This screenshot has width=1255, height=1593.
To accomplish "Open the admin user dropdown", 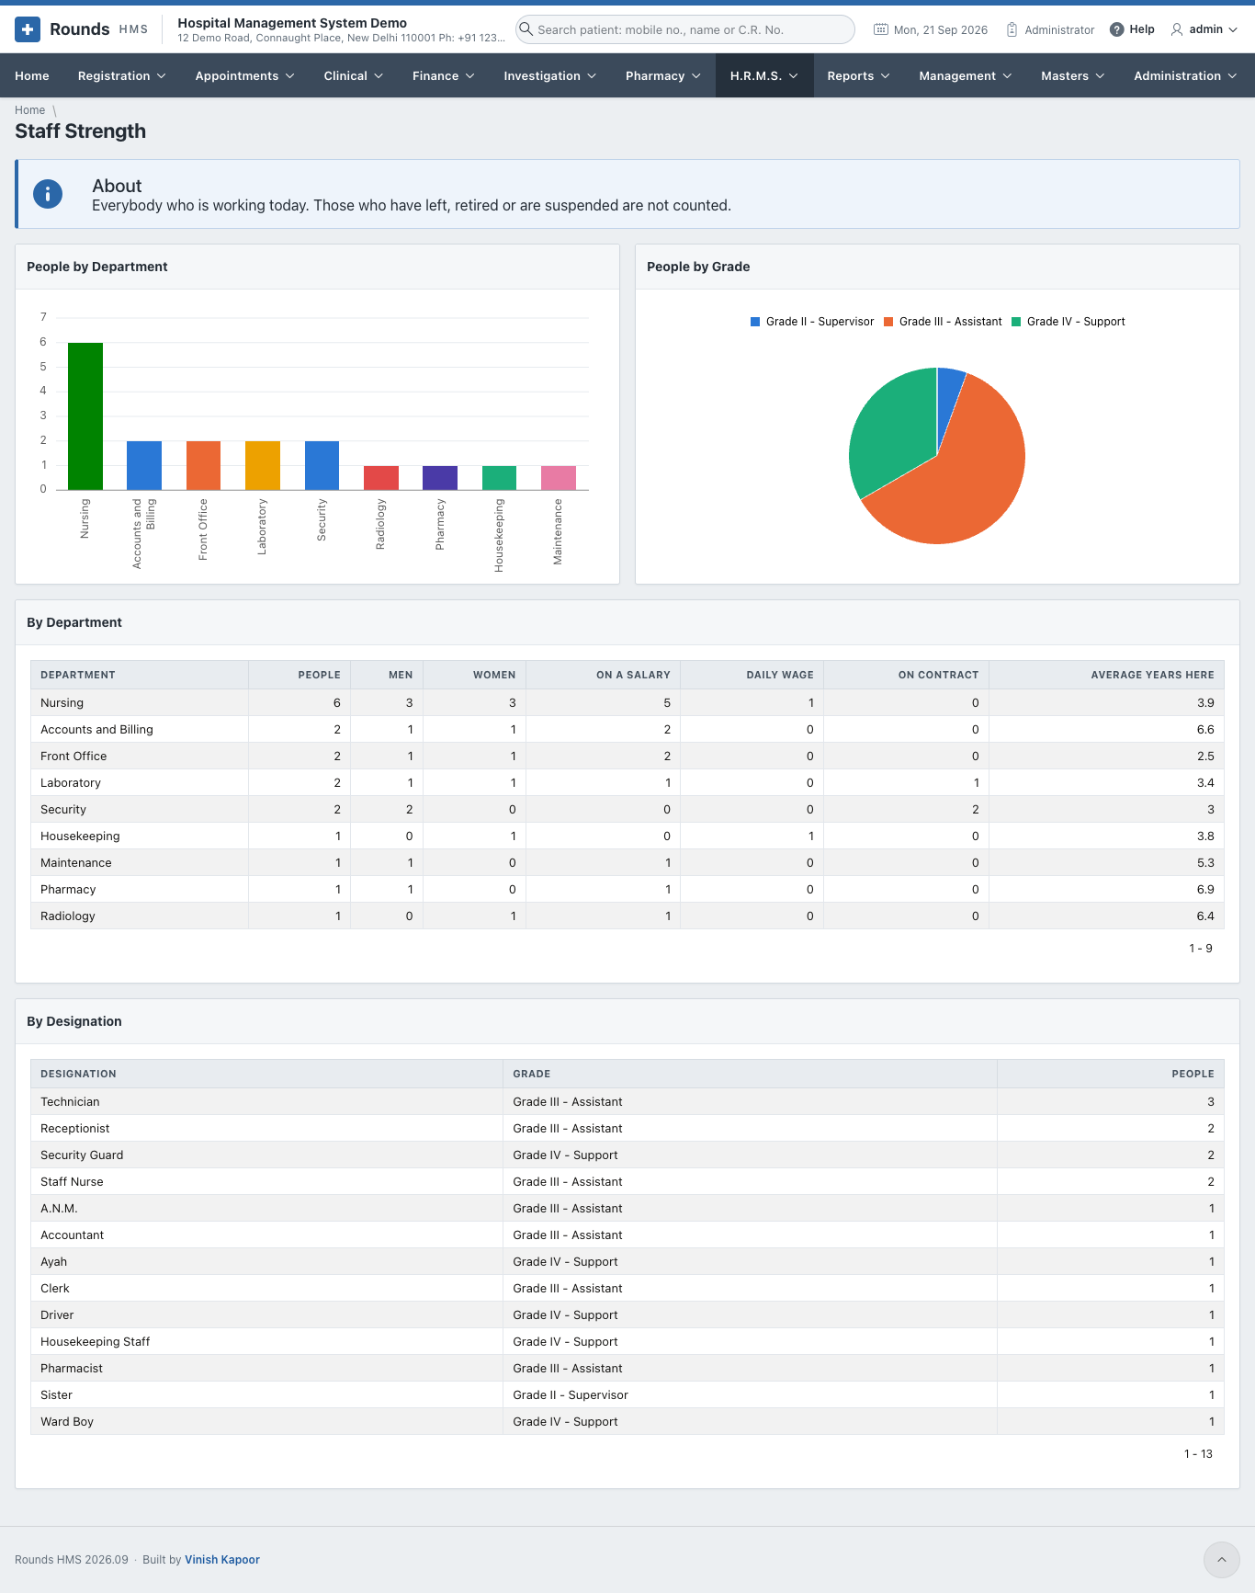I will (x=1204, y=29).
